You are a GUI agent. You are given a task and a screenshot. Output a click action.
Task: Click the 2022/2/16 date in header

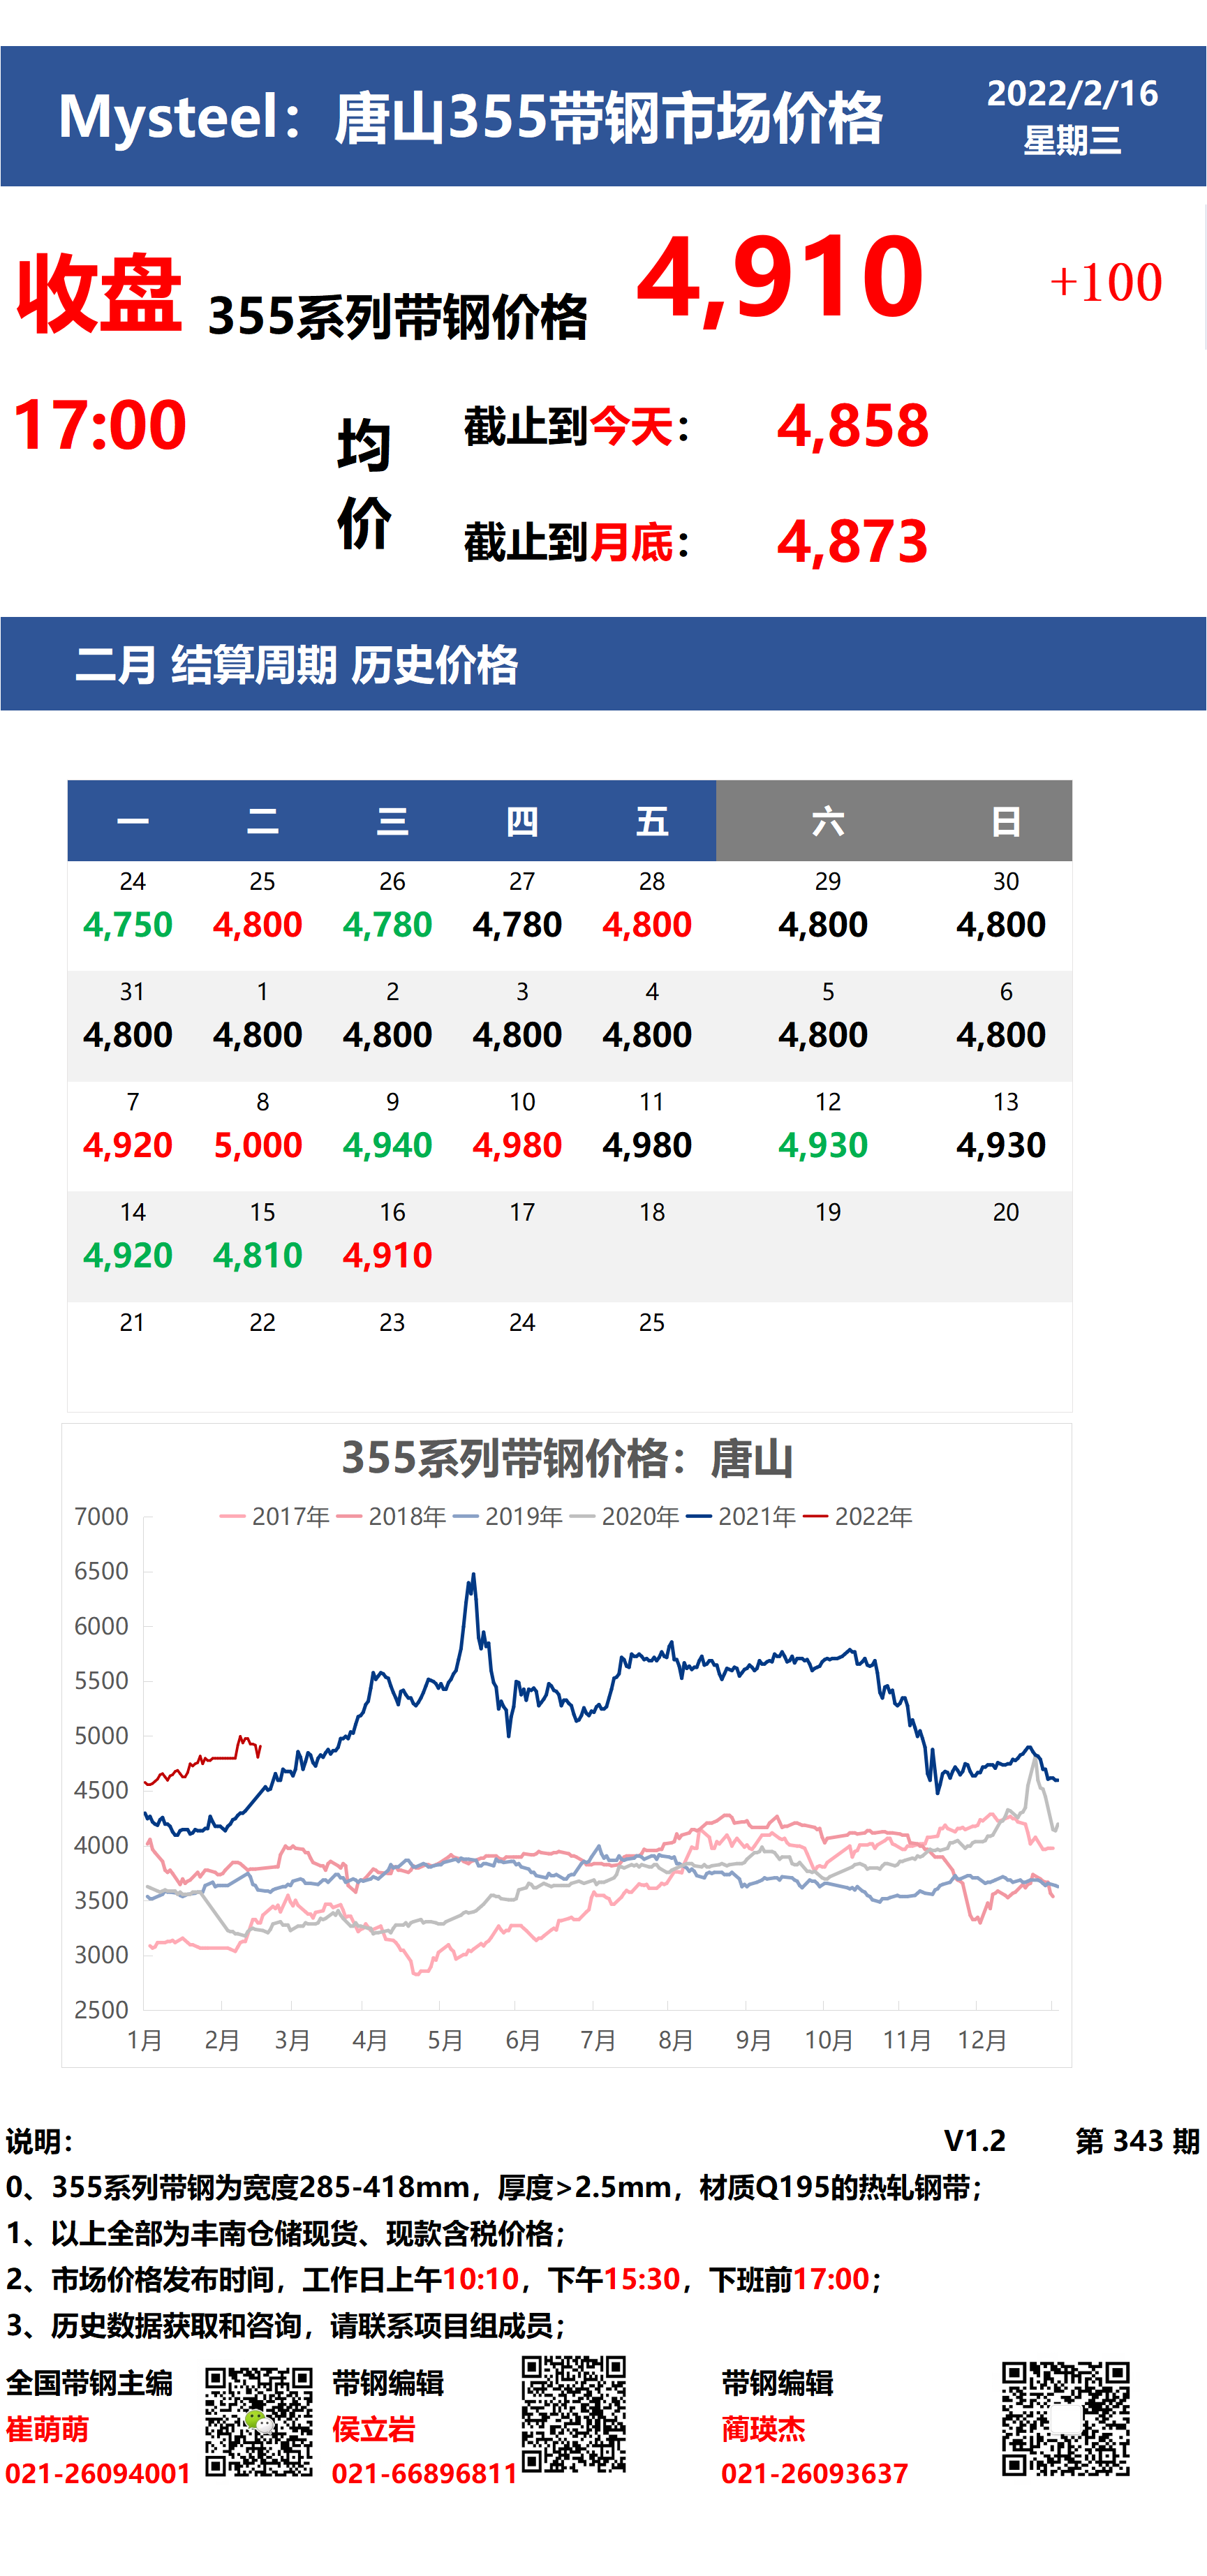[x=1072, y=93]
